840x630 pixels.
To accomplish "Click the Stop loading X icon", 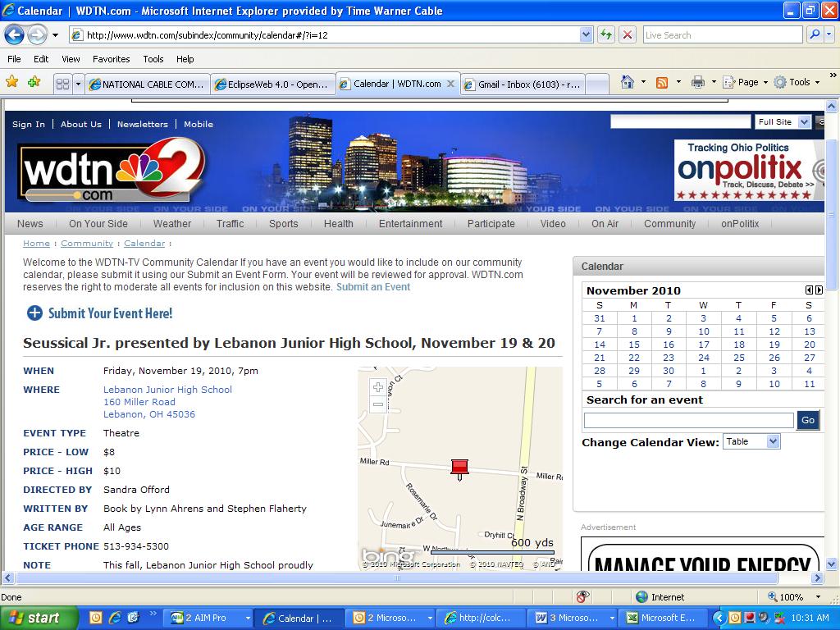I will point(628,35).
